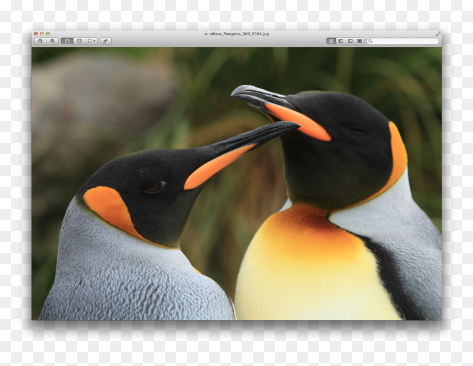Show the Thumbnails sidebar view
The image size is (473, 366).
[340, 41]
